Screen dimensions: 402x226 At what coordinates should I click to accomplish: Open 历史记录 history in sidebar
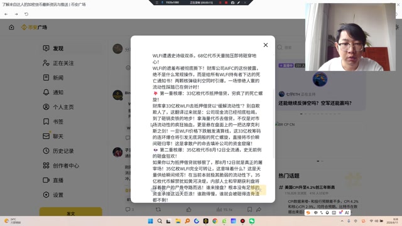pyautogui.click(x=72, y=151)
